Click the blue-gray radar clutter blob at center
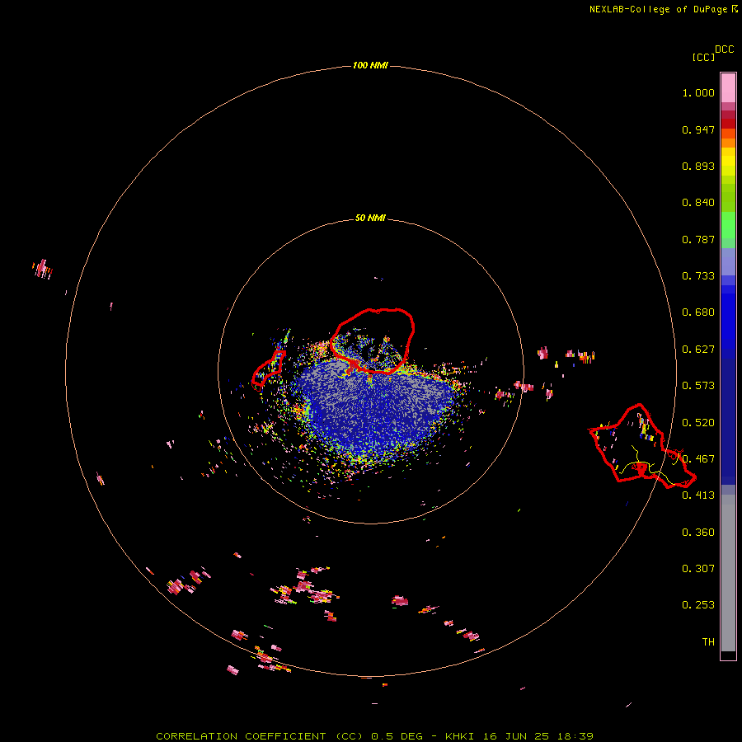The width and height of the screenshot is (742, 742). [376, 409]
